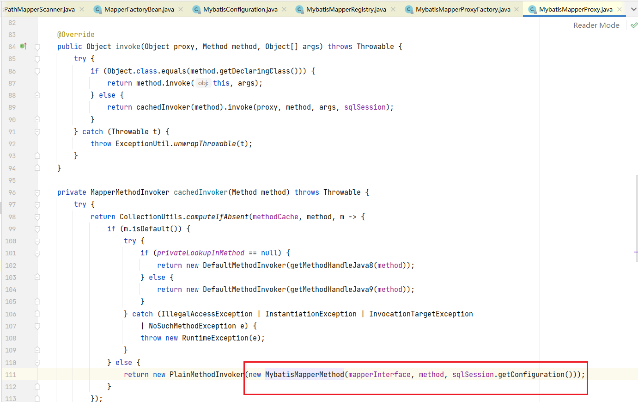Open the MapperFactoryBean.java tab
Viewport: 638px width, 402px height.
click(139, 9)
